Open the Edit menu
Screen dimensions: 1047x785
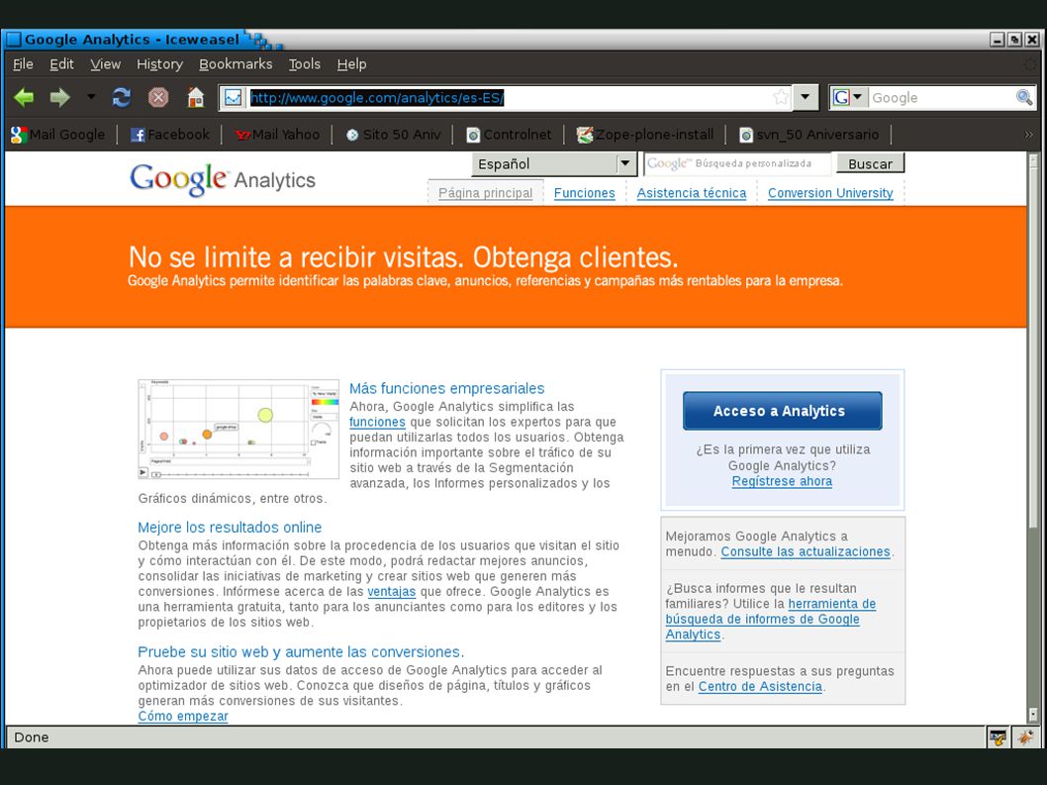pyautogui.click(x=61, y=64)
